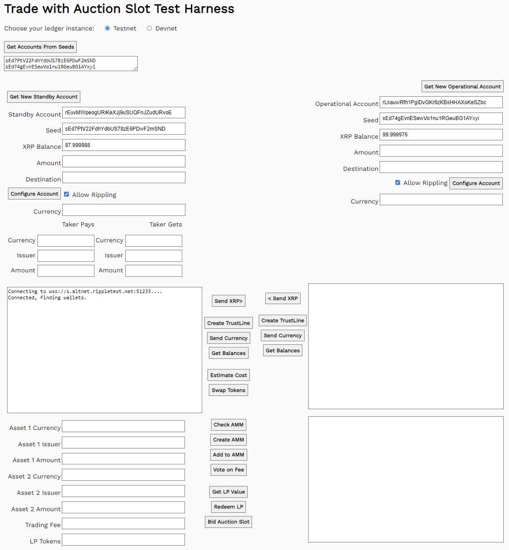
Task: Select the Devnet ledger instance
Action: pyautogui.click(x=149, y=28)
